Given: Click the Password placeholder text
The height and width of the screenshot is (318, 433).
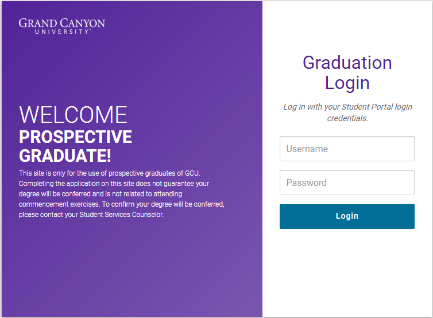Looking at the screenshot, I should point(307,183).
